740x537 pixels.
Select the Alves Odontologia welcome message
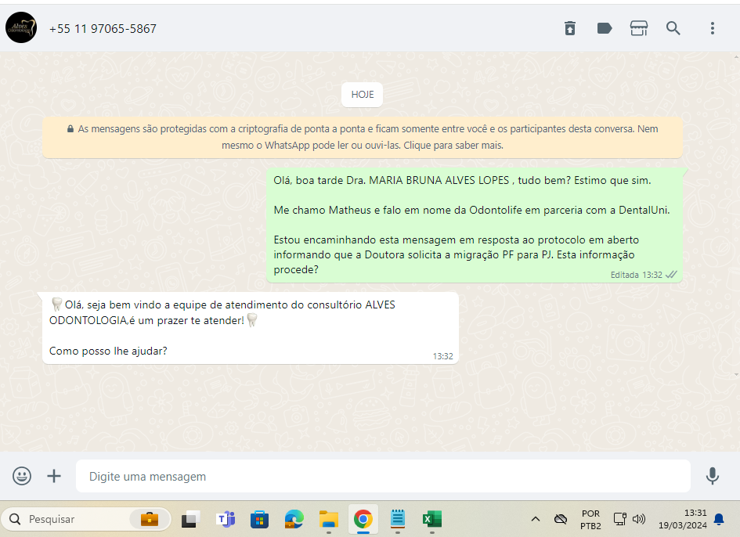point(251,328)
